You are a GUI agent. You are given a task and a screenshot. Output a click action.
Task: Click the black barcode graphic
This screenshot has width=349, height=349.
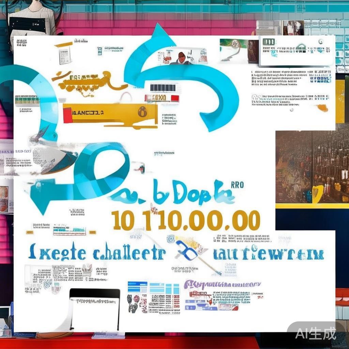click(163, 88)
